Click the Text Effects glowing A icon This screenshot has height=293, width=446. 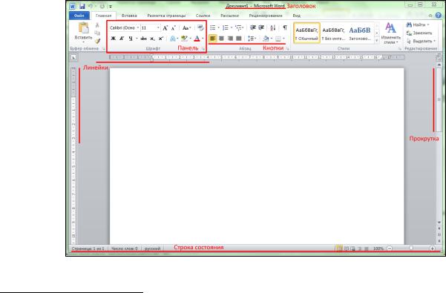[172, 39]
